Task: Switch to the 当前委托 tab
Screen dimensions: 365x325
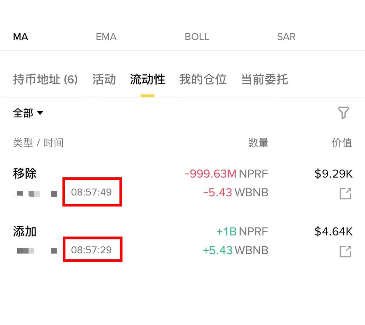Action: tap(263, 79)
